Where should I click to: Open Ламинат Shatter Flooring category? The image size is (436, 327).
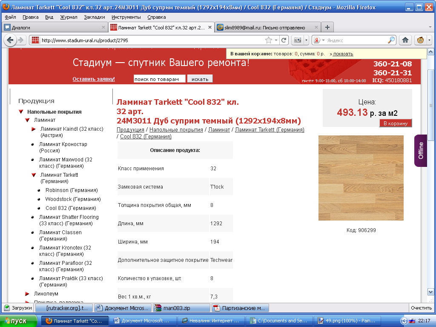coord(69,220)
